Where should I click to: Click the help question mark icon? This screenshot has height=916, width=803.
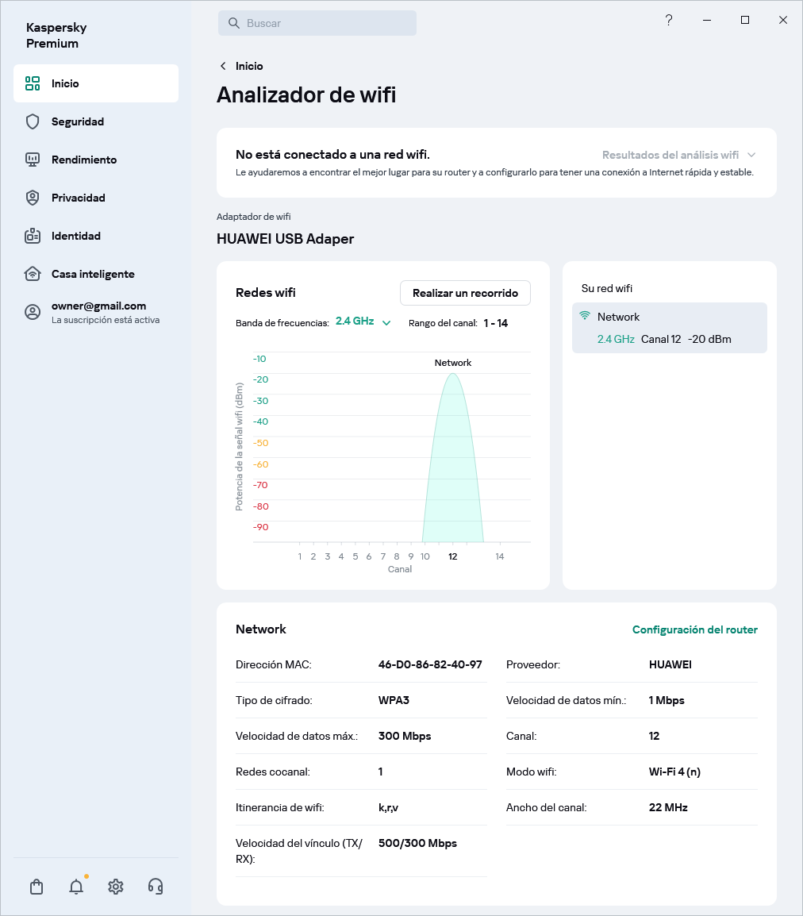[669, 21]
